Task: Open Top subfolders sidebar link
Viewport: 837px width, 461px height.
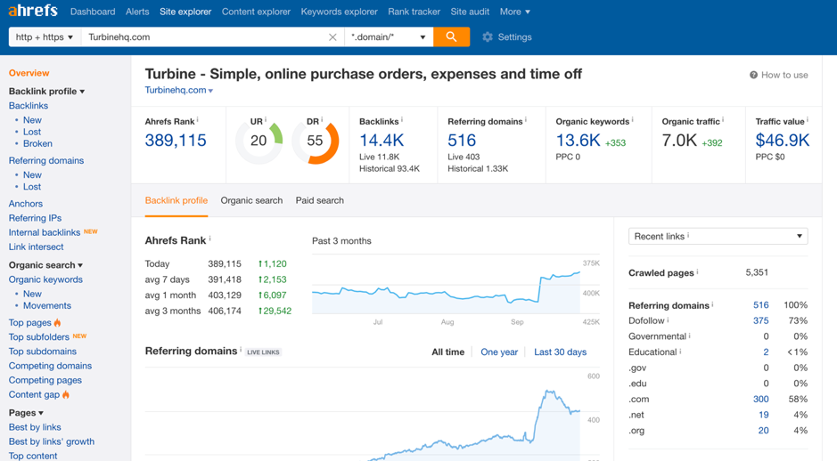Action: pyautogui.click(x=39, y=336)
